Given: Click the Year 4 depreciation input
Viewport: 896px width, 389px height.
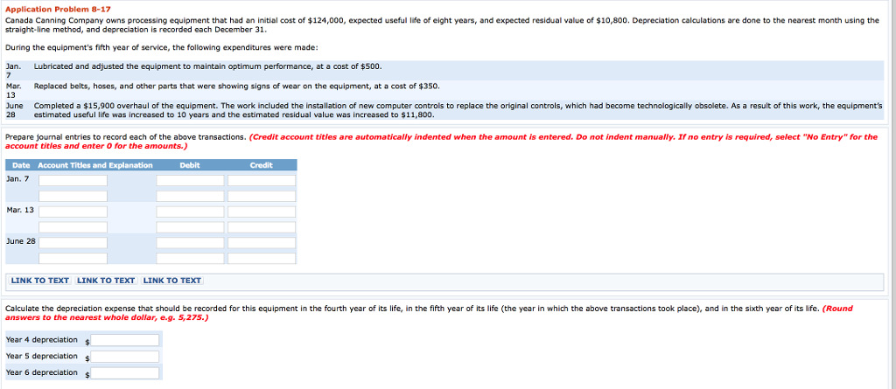Looking at the screenshot, I should [x=124, y=340].
